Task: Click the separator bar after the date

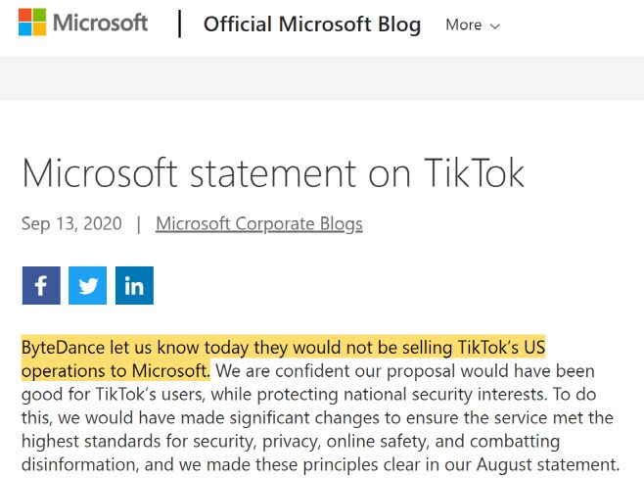Action: (x=139, y=223)
